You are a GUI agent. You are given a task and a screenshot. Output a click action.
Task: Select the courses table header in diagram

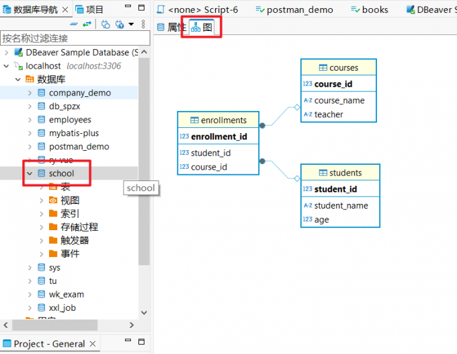[x=338, y=67]
